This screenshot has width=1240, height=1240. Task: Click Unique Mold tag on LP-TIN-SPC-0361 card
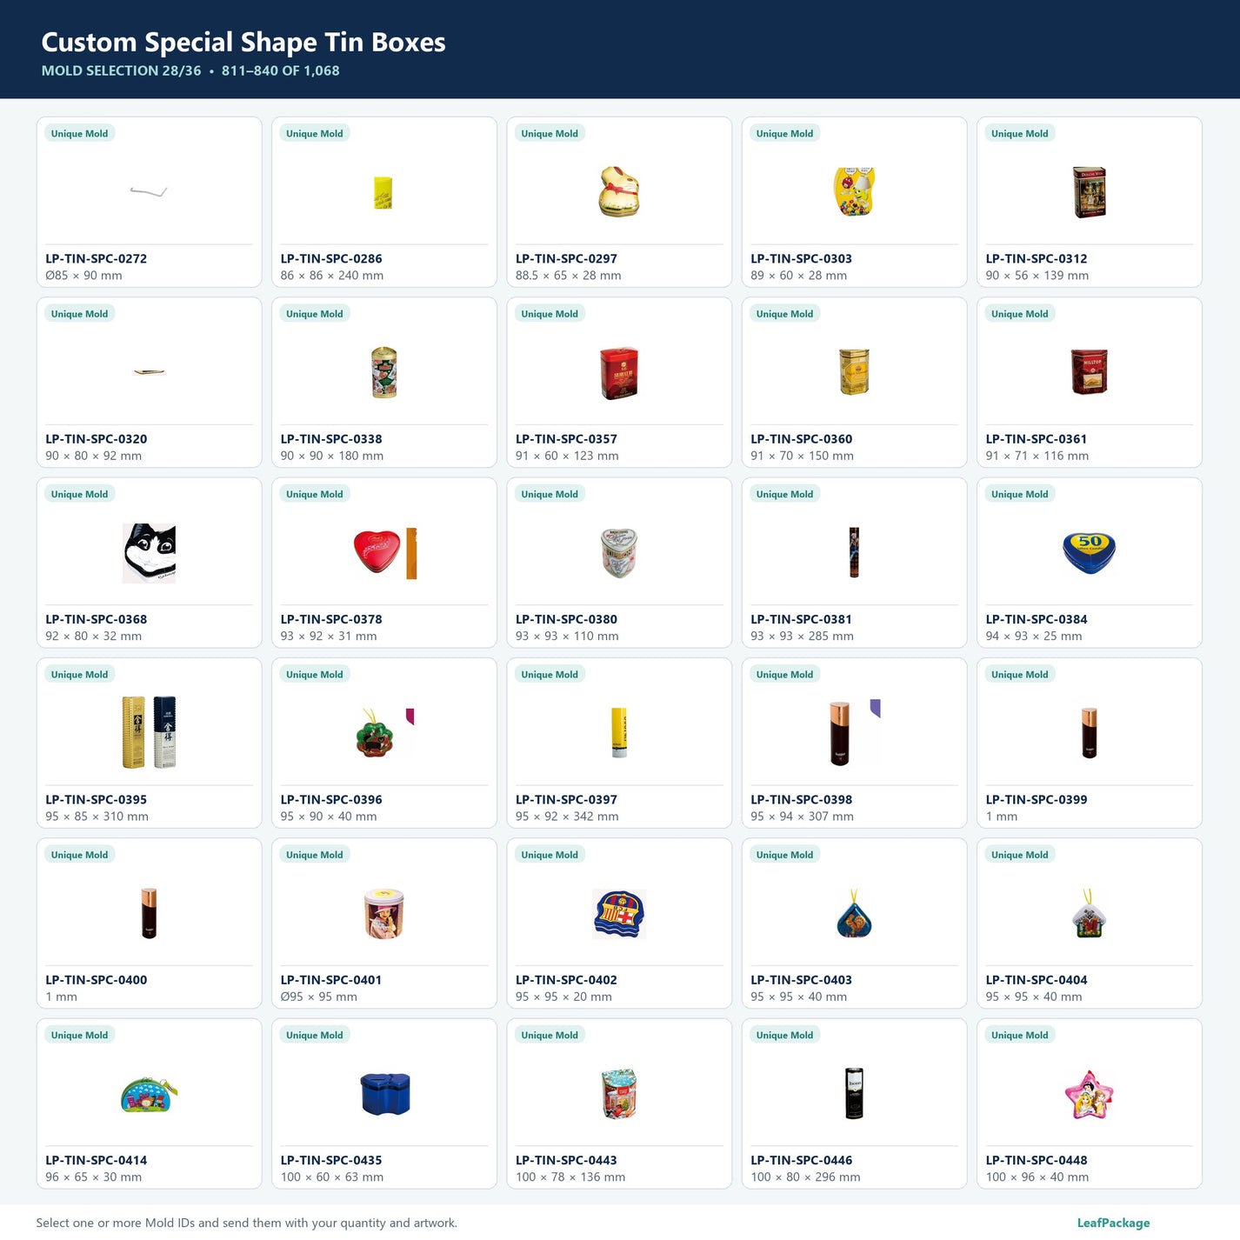[x=1019, y=314]
